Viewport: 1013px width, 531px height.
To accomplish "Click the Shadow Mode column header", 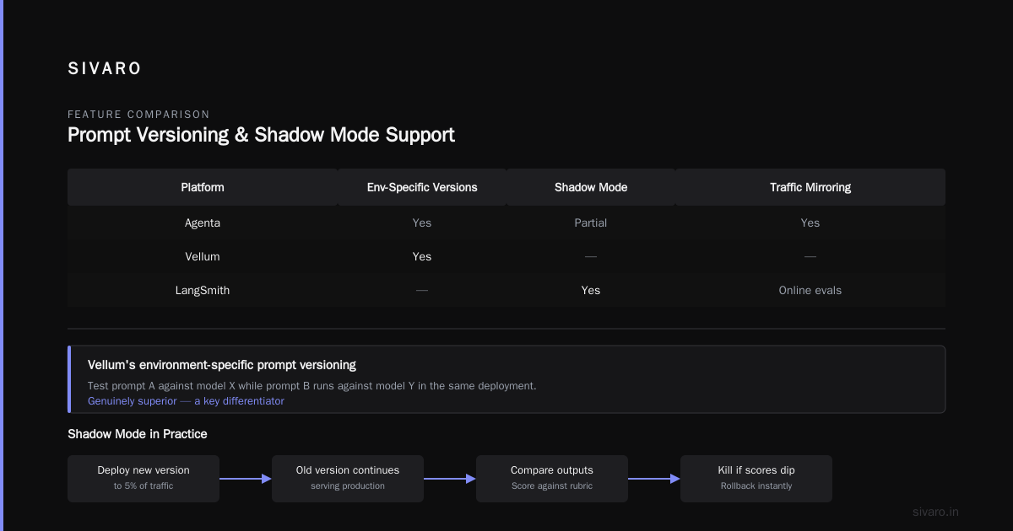I will (591, 187).
